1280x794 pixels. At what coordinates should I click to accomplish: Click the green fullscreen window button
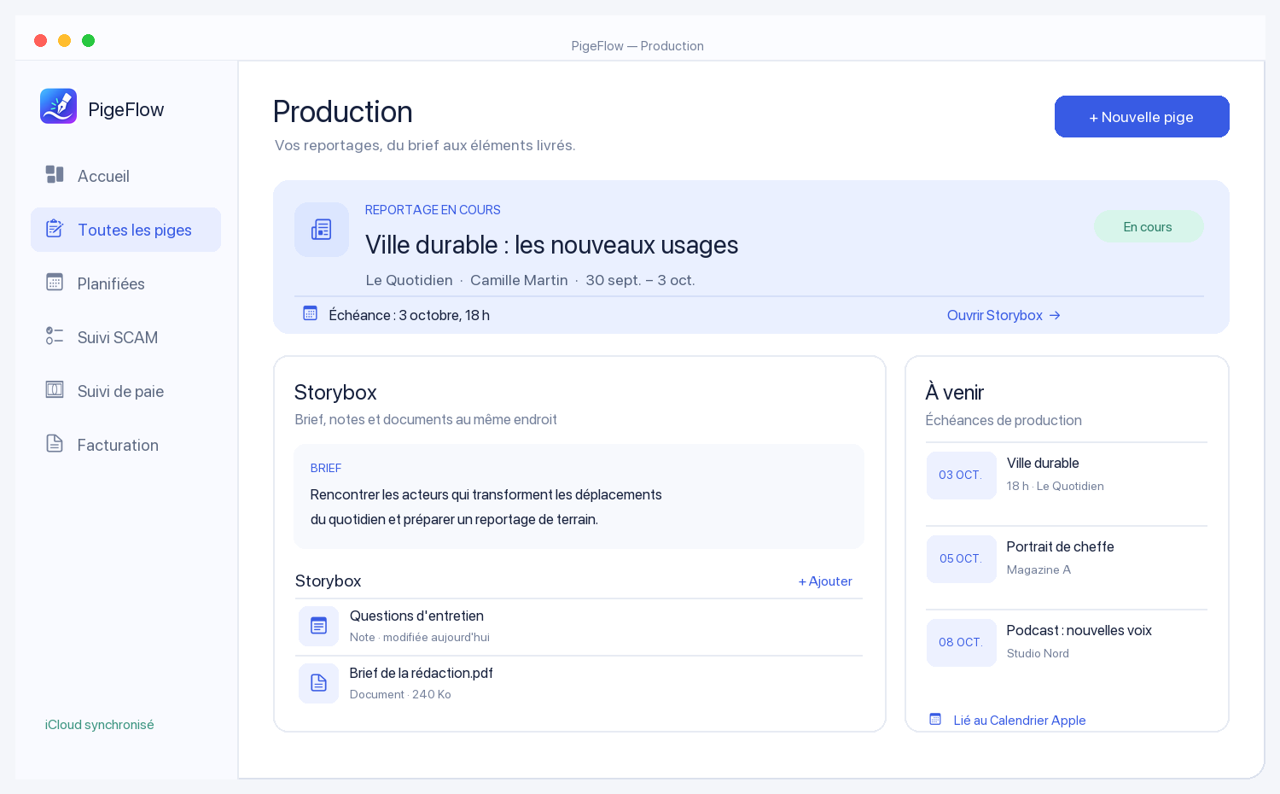point(88,40)
